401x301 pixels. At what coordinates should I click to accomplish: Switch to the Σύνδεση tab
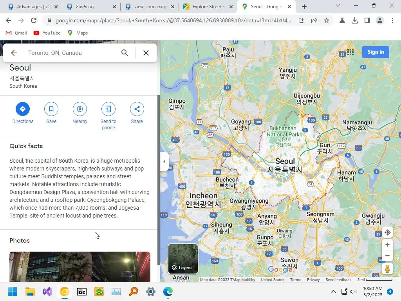(x=92, y=7)
